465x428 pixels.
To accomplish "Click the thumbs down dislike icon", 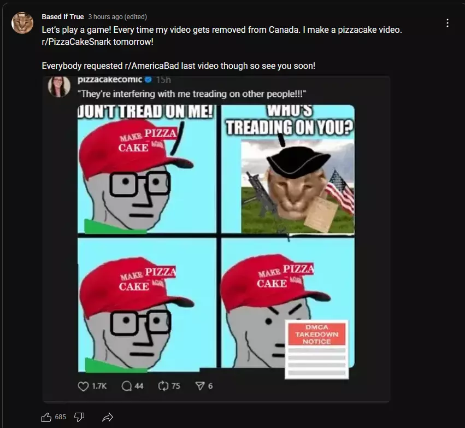I will (x=79, y=417).
